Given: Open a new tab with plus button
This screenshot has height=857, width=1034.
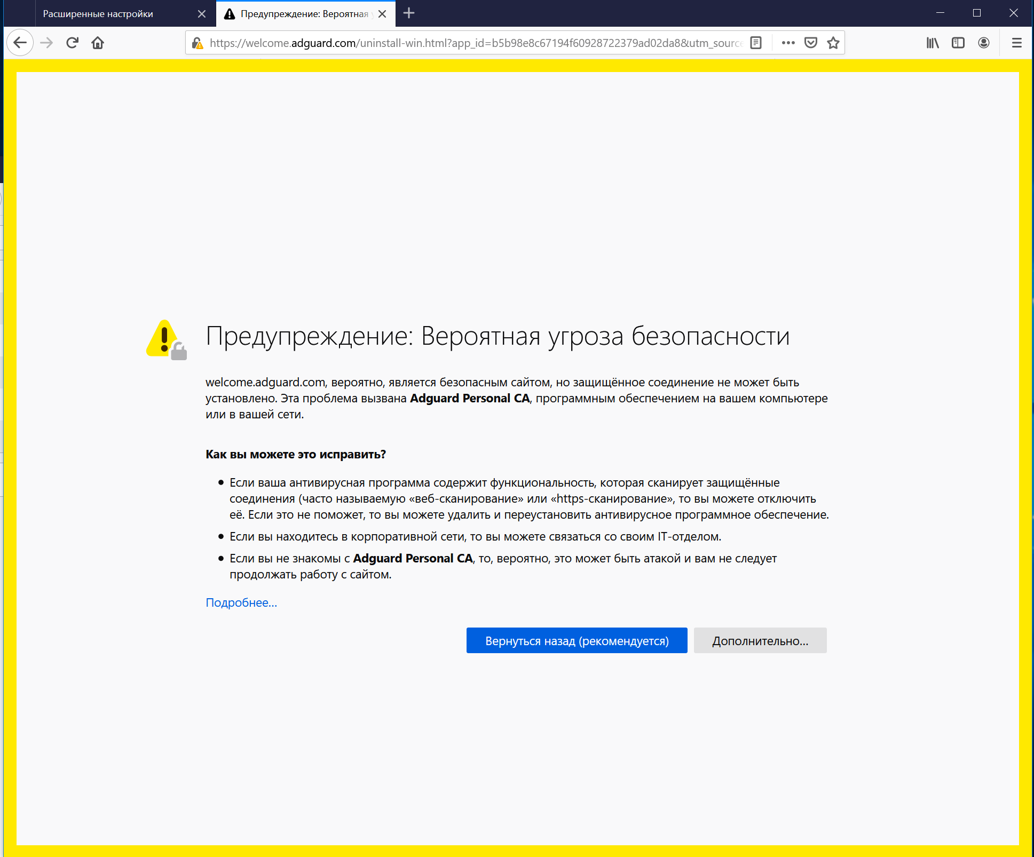Looking at the screenshot, I should (x=409, y=13).
